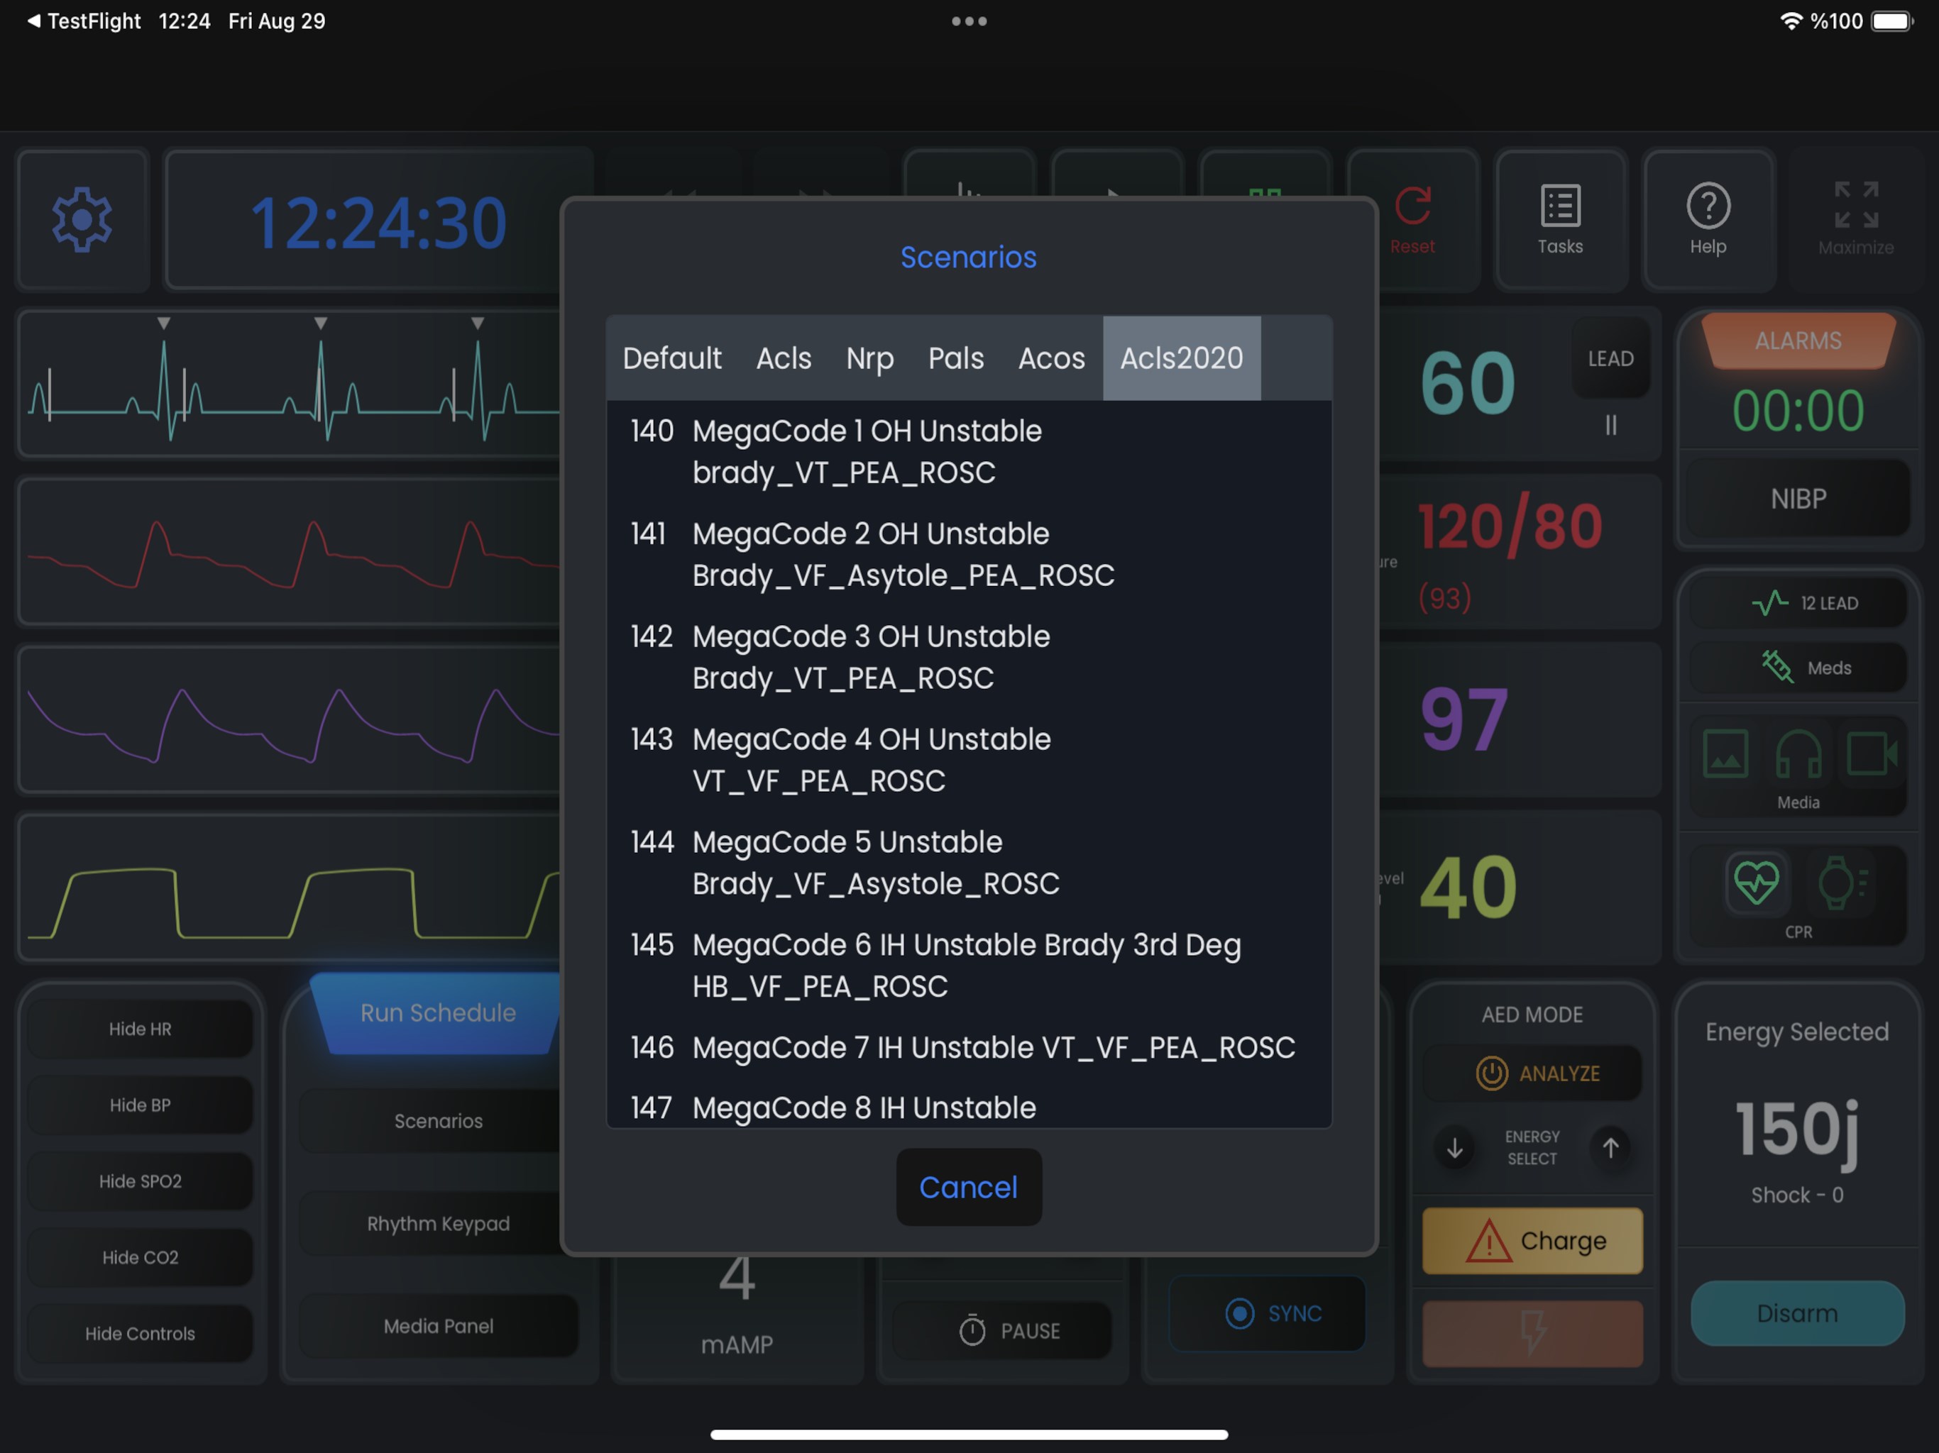Screen dimensions: 1939x1453
Task: Click the Reset circular arrow icon
Action: click(1413, 206)
